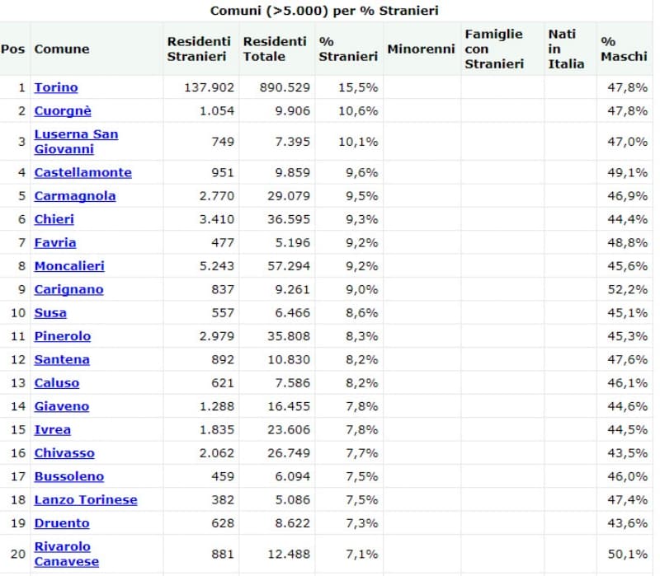
Task: Click the Favria link
Action: [55, 242]
